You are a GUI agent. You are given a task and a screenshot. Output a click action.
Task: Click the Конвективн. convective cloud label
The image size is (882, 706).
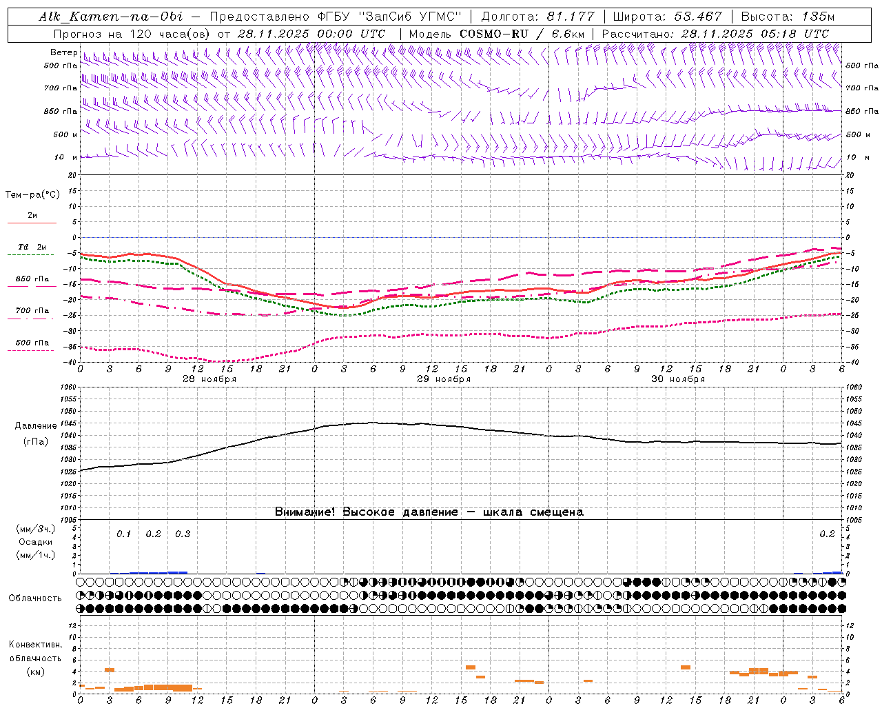point(35,645)
